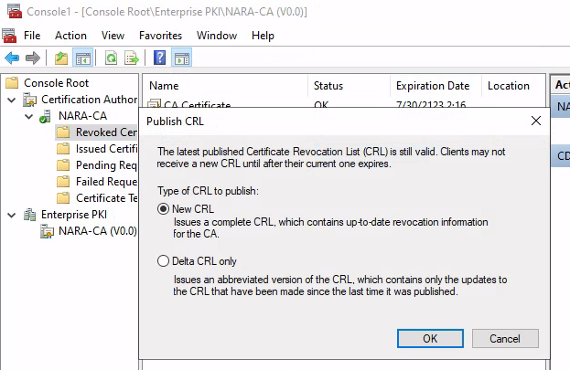Select the Delta CRL only radio option
This screenshot has width=570, height=370.
[x=164, y=261]
